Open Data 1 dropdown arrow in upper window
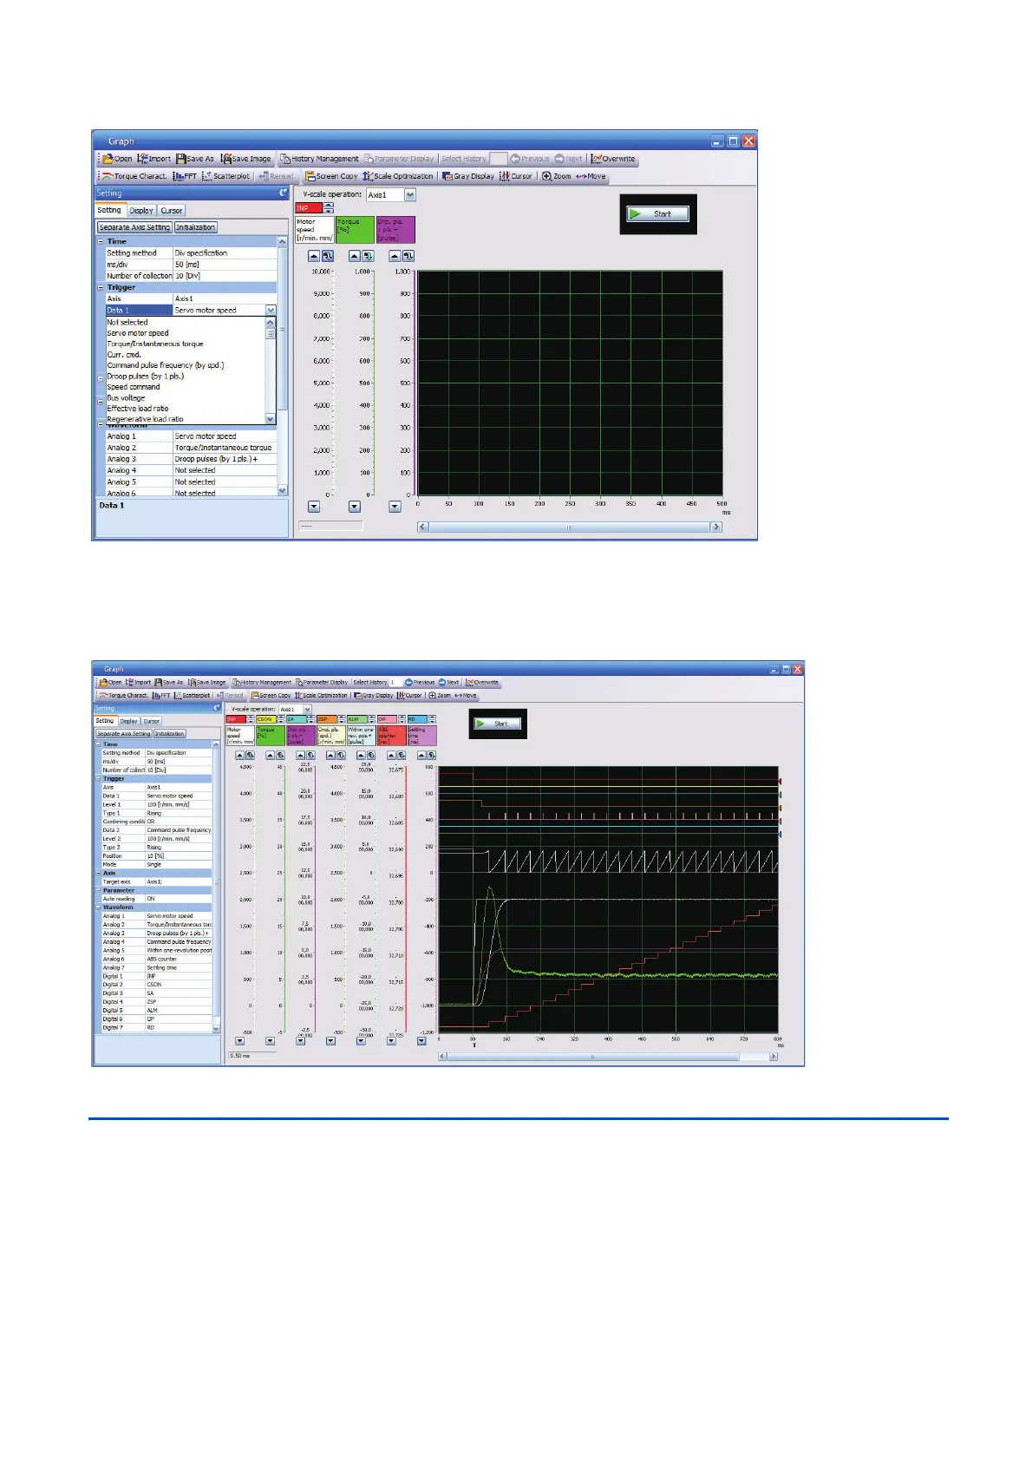The height and width of the screenshot is (1461, 1032). click(271, 311)
